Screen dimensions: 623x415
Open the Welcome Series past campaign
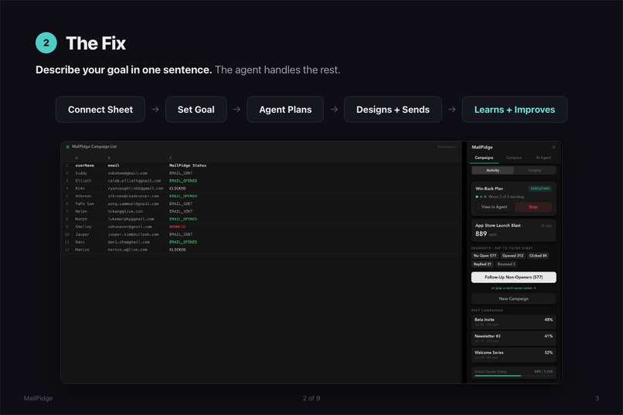pyautogui.click(x=513, y=355)
